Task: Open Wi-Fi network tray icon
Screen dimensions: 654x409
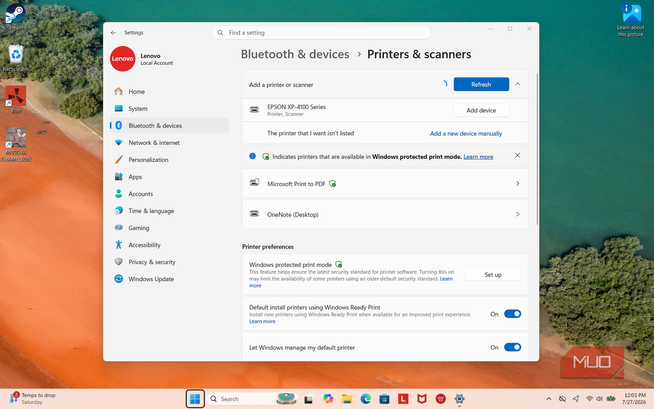Action: (x=590, y=399)
